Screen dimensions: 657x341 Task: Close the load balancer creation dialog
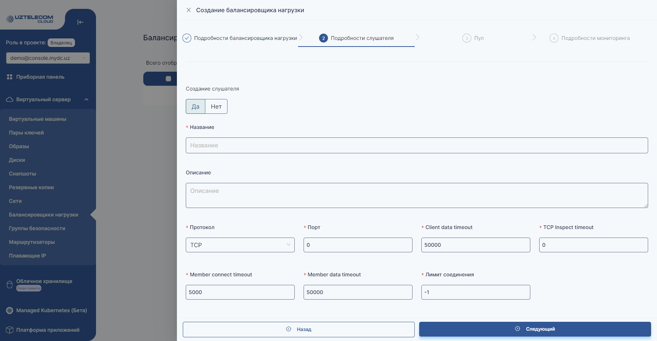189,10
